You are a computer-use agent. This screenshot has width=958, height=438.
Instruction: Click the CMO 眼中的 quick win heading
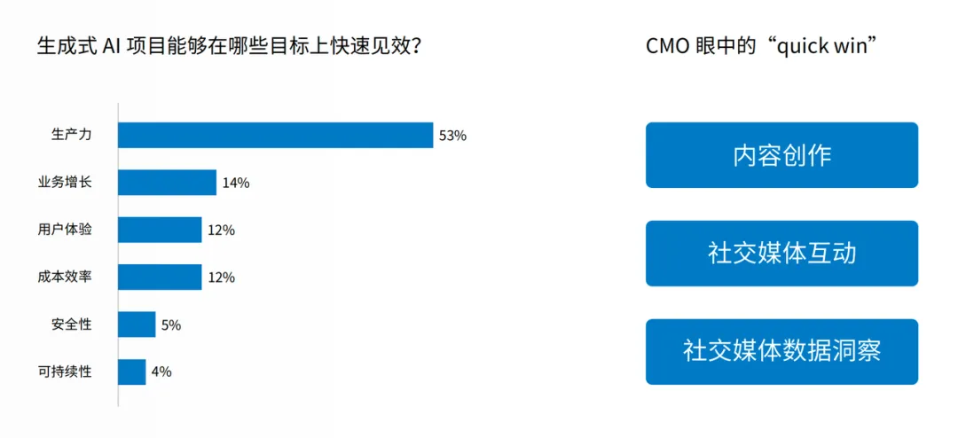coord(762,45)
